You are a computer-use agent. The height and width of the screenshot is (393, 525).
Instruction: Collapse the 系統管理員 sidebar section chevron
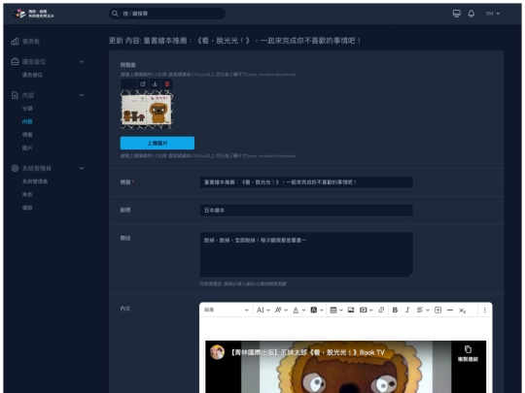(x=82, y=168)
